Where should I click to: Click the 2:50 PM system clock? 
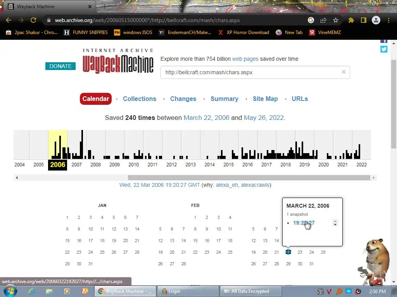(x=378, y=292)
